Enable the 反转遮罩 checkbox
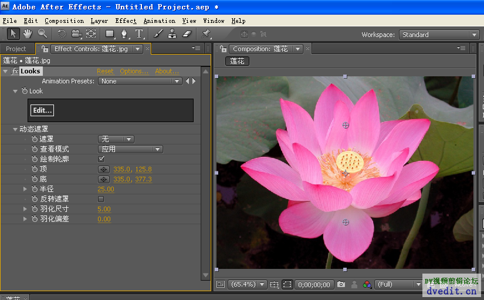This screenshot has width=484, height=300. pos(101,199)
